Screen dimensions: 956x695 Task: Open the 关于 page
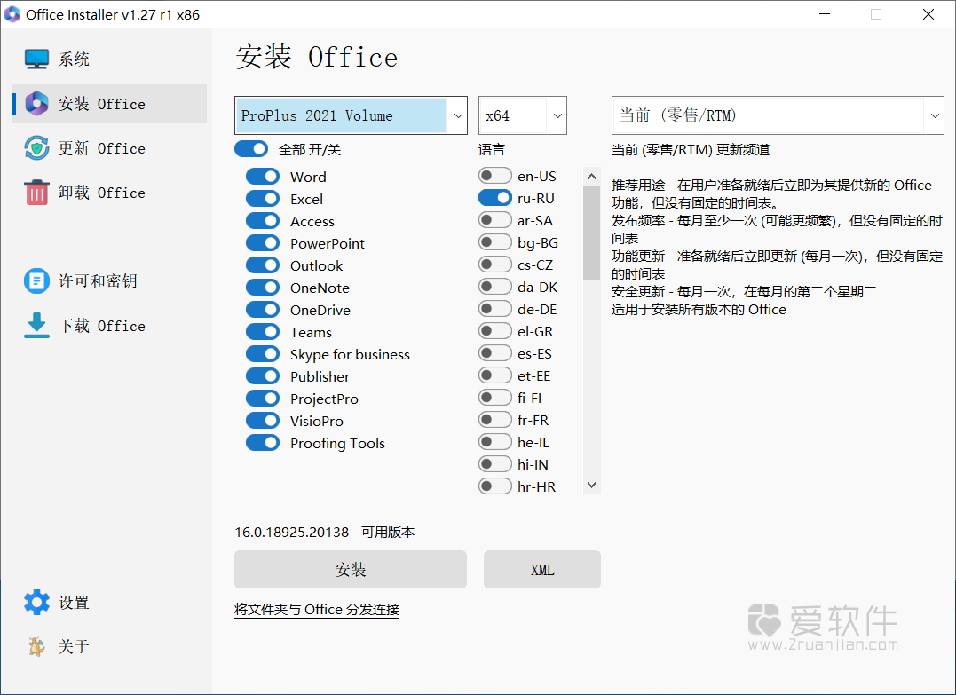point(110,646)
